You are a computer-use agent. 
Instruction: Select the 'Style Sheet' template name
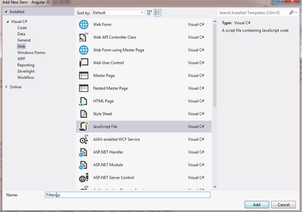(x=103, y=114)
